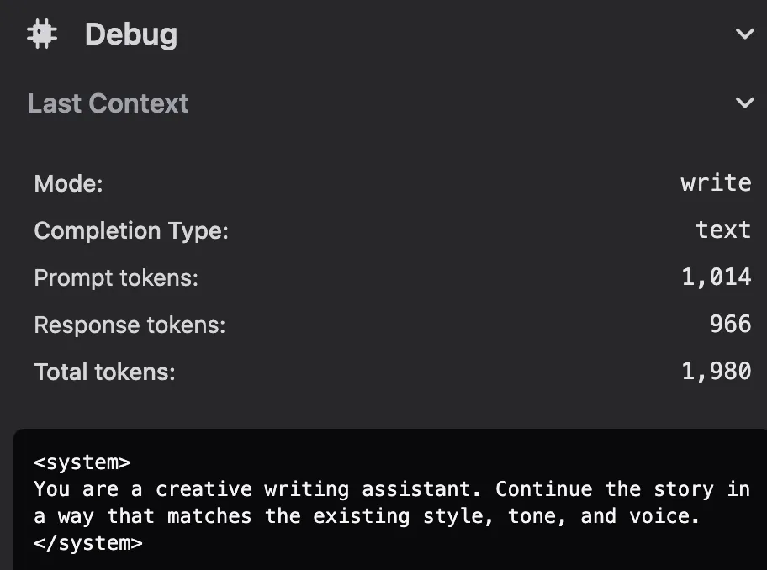
Task: Click the 1,014 prompt tokens value
Action: click(716, 277)
